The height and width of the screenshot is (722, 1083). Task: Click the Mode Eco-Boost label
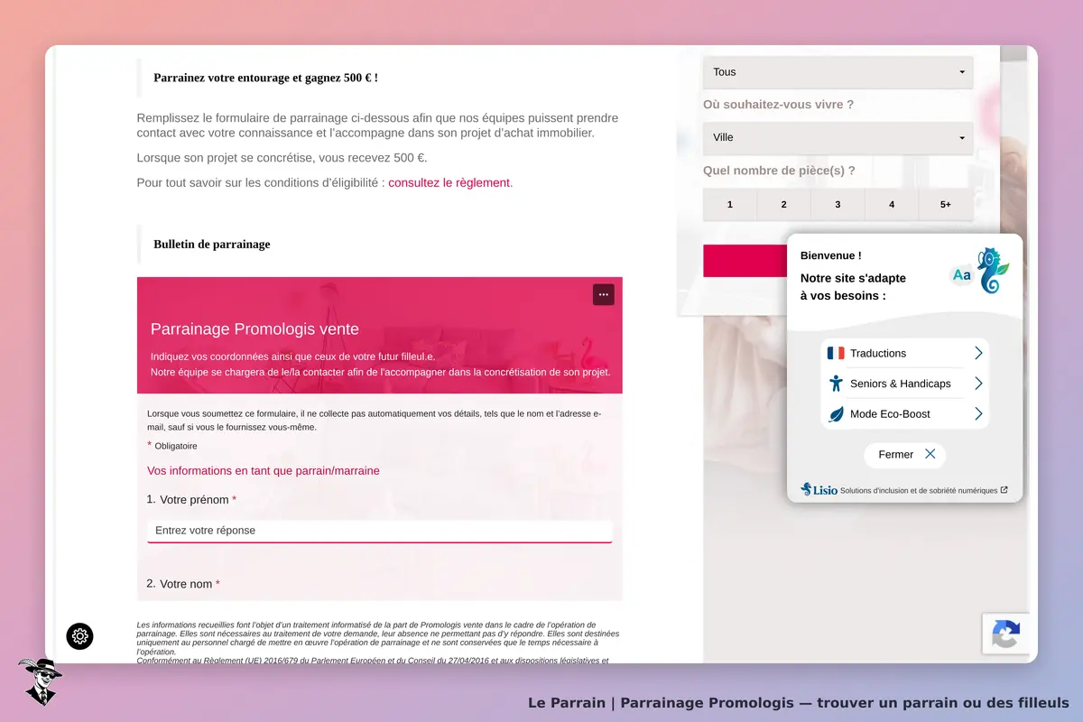click(890, 414)
